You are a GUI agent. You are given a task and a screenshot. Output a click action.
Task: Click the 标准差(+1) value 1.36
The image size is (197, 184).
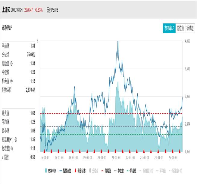pos(33,140)
